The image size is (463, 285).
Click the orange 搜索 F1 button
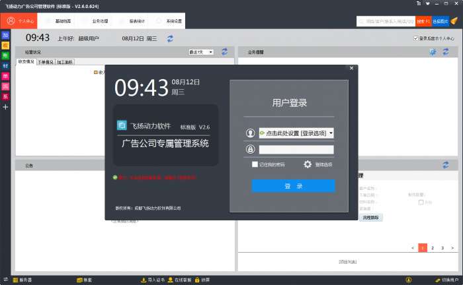point(423,21)
